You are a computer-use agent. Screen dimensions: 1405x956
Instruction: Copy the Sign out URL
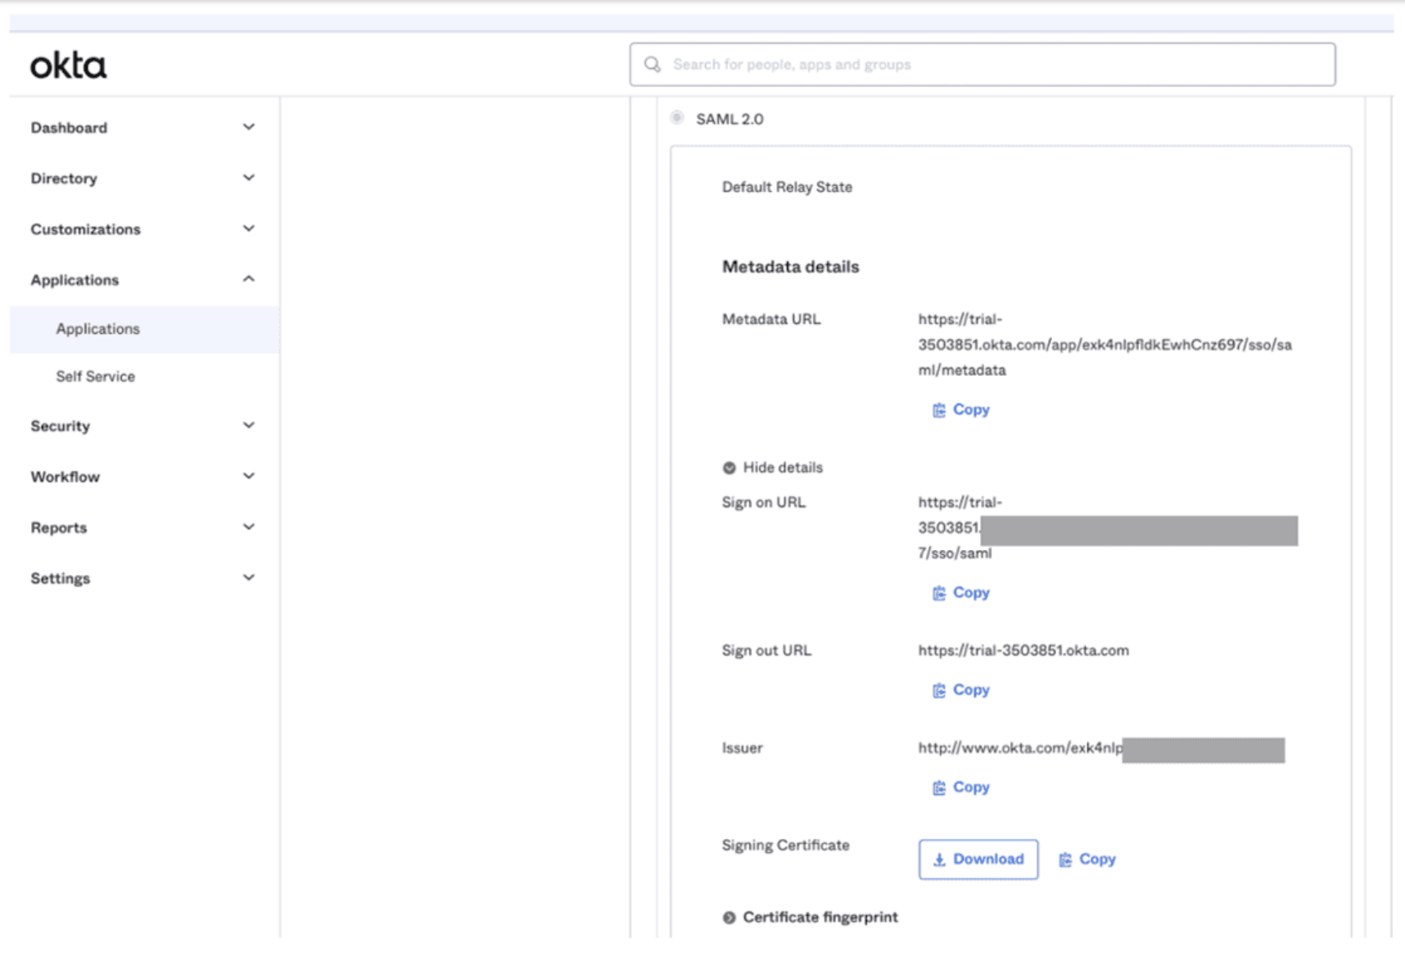coord(961,691)
